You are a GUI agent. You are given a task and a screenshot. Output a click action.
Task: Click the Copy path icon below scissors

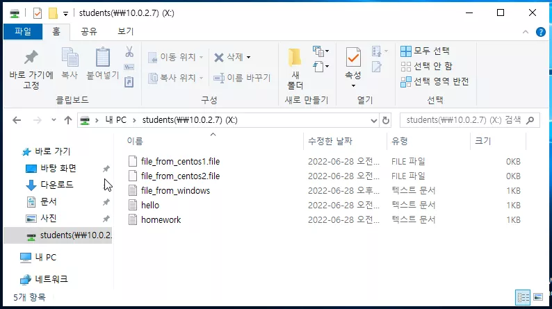point(129,67)
